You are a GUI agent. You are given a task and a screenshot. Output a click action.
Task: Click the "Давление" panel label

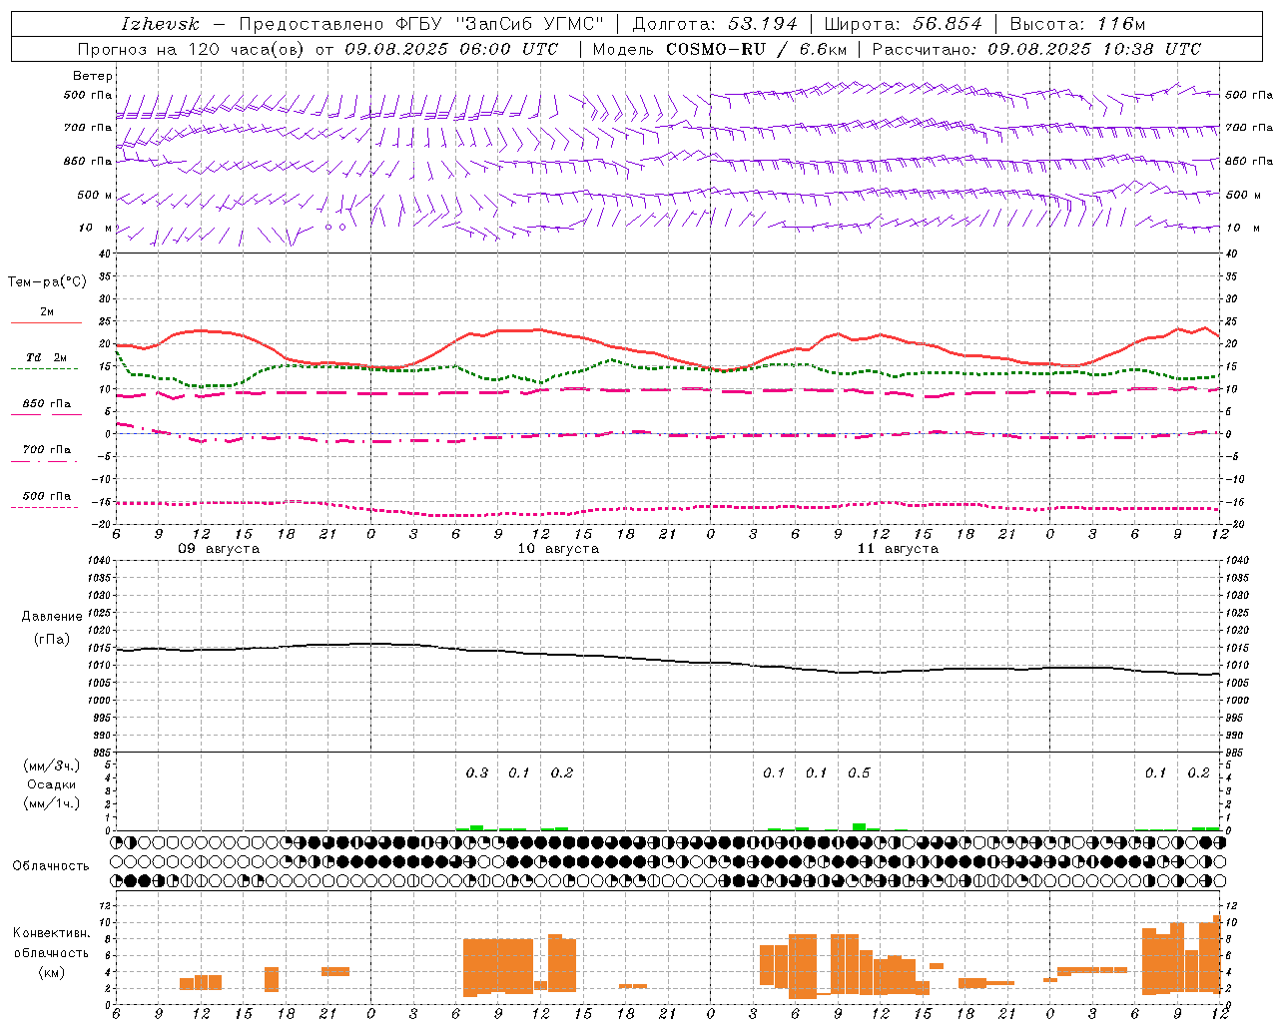[x=52, y=617]
